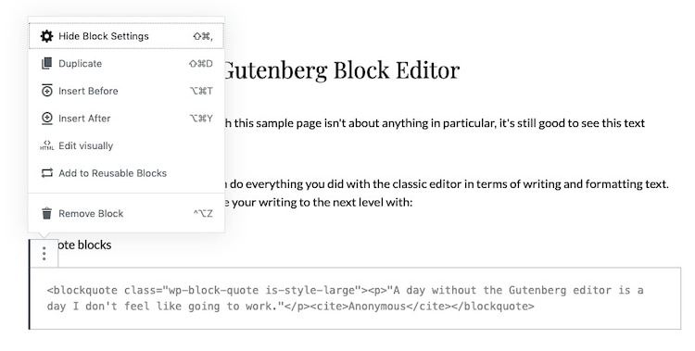Click the reusable blocks loop icon

(46, 173)
